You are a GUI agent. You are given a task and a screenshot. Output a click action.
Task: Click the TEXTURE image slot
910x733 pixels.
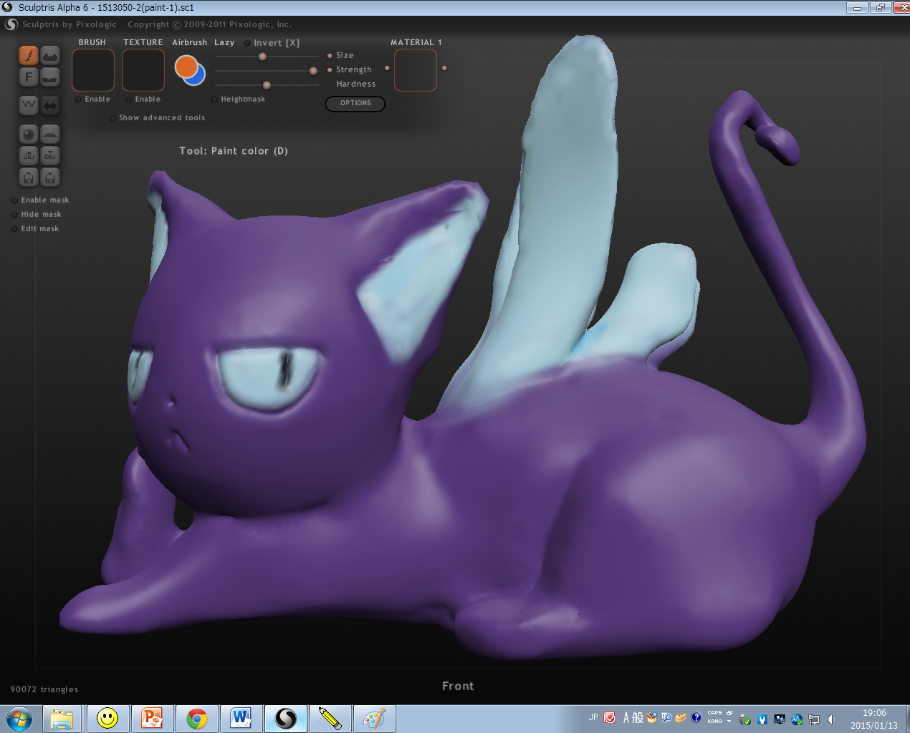tap(143, 70)
